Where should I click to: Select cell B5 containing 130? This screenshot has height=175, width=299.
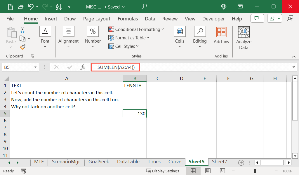[135, 113]
